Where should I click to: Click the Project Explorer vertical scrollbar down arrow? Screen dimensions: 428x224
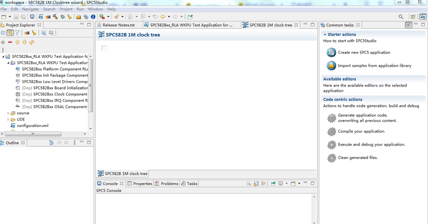(x=90, y=128)
